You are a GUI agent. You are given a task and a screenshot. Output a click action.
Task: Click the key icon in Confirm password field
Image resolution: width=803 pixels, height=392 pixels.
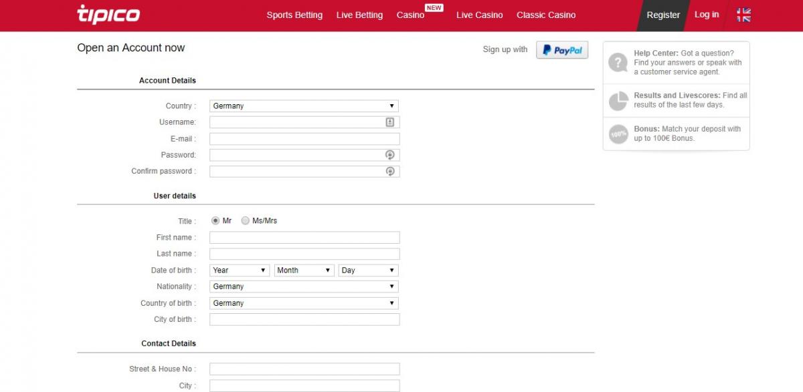click(390, 172)
